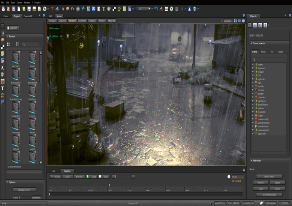Image resolution: width=292 pixels, height=206 pixels.
Task: Click the grid icon in top toolbar
Action: click(166, 9)
